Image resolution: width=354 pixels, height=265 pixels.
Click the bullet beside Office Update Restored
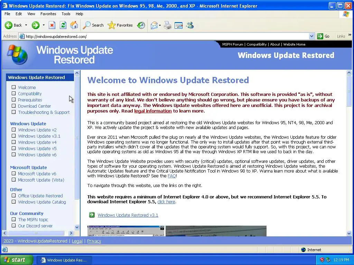pos(14,196)
